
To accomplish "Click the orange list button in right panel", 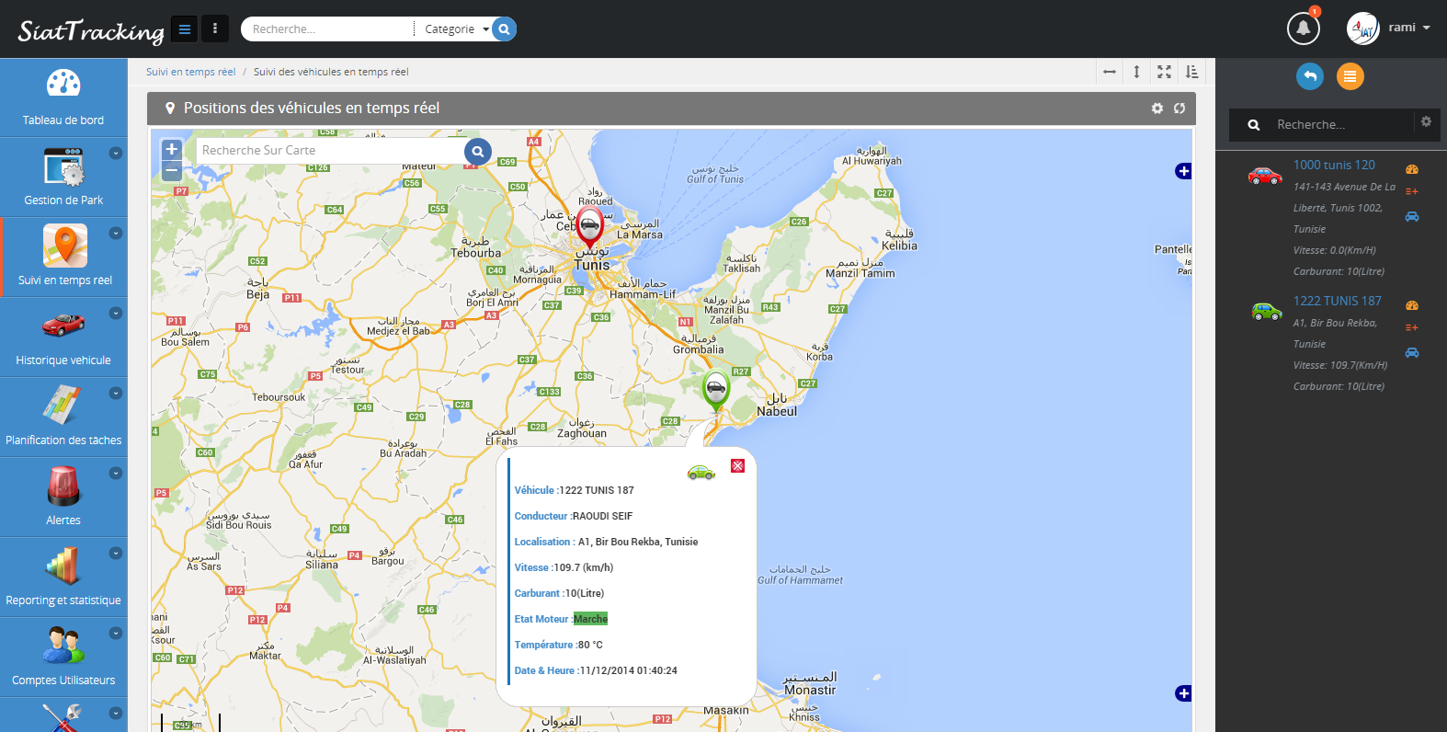I will tap(1350, 76).
